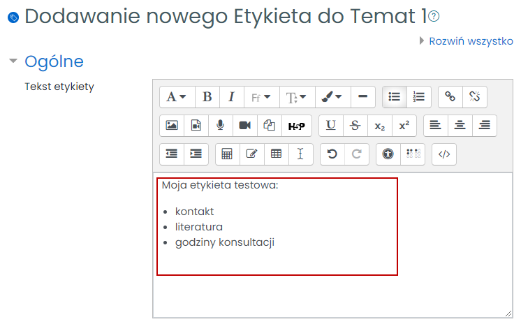Toggle underline formatting
The height and width of the screenshot is (324, 521).
point(331,126)
